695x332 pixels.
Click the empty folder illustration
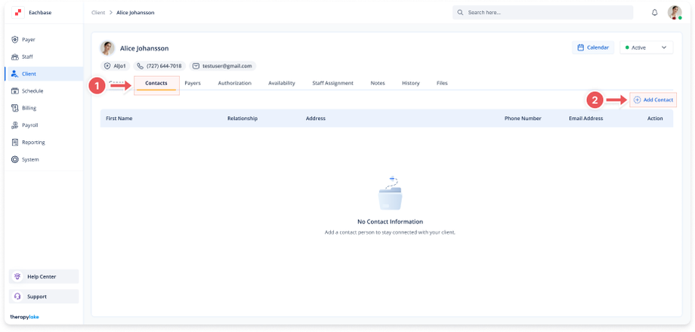(390, 193)
